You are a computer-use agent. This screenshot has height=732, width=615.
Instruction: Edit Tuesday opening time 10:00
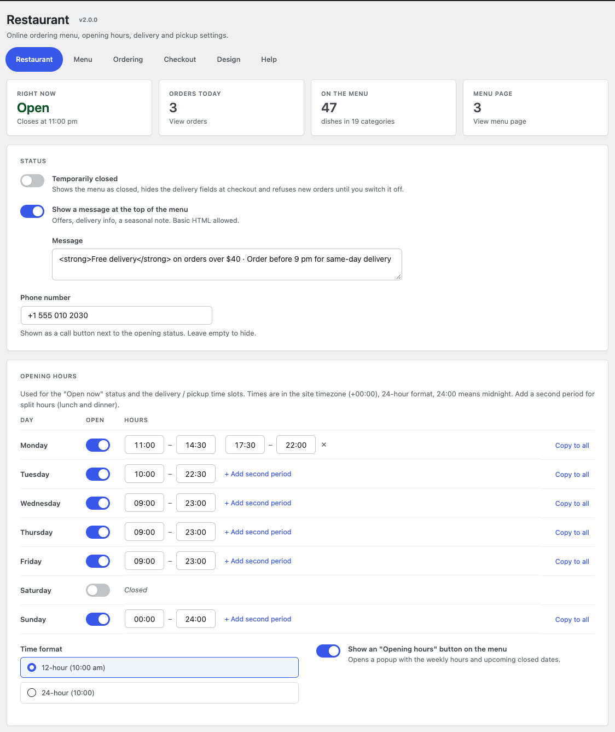144,474
